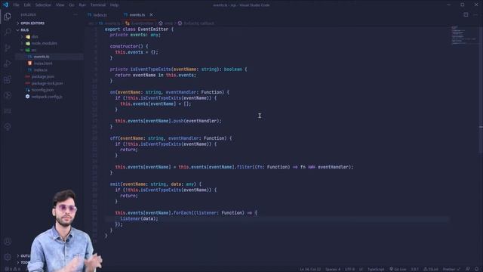Open the Manage gear in activity bar

[x=8, y=257]
